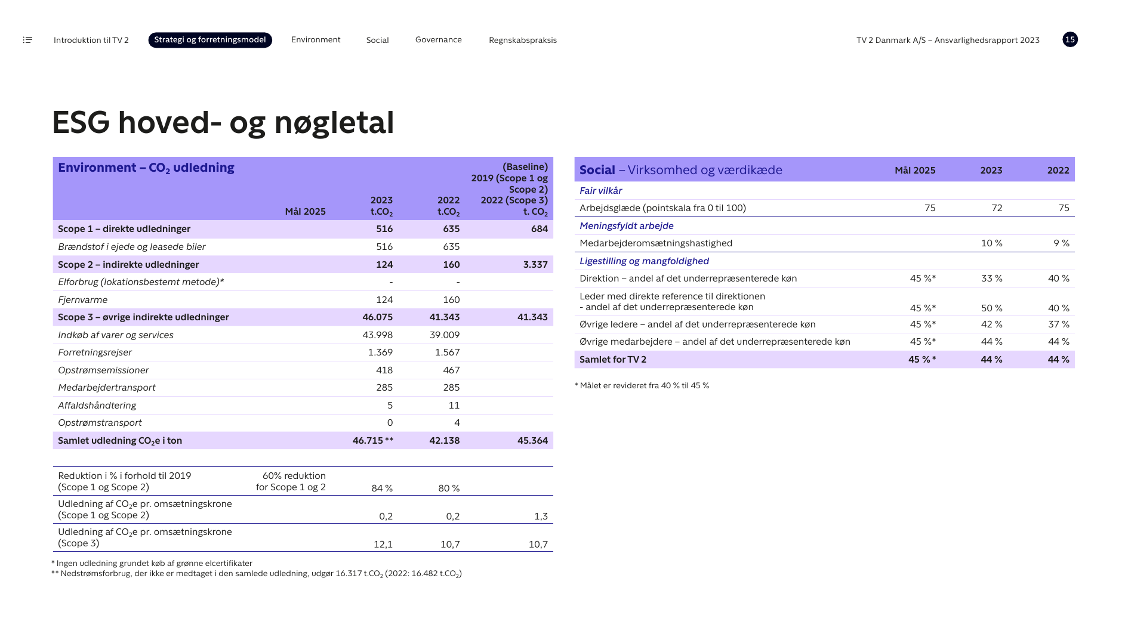Click Scope 2 – indirekte udledninger row label
This screenshot has width=1128, height=634.
click(x=128, y=265)
